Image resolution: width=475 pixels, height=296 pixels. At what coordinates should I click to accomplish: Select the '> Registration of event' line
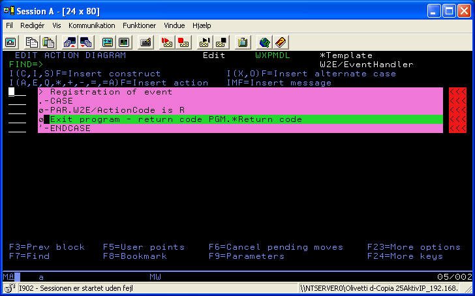tap(240, 92)
